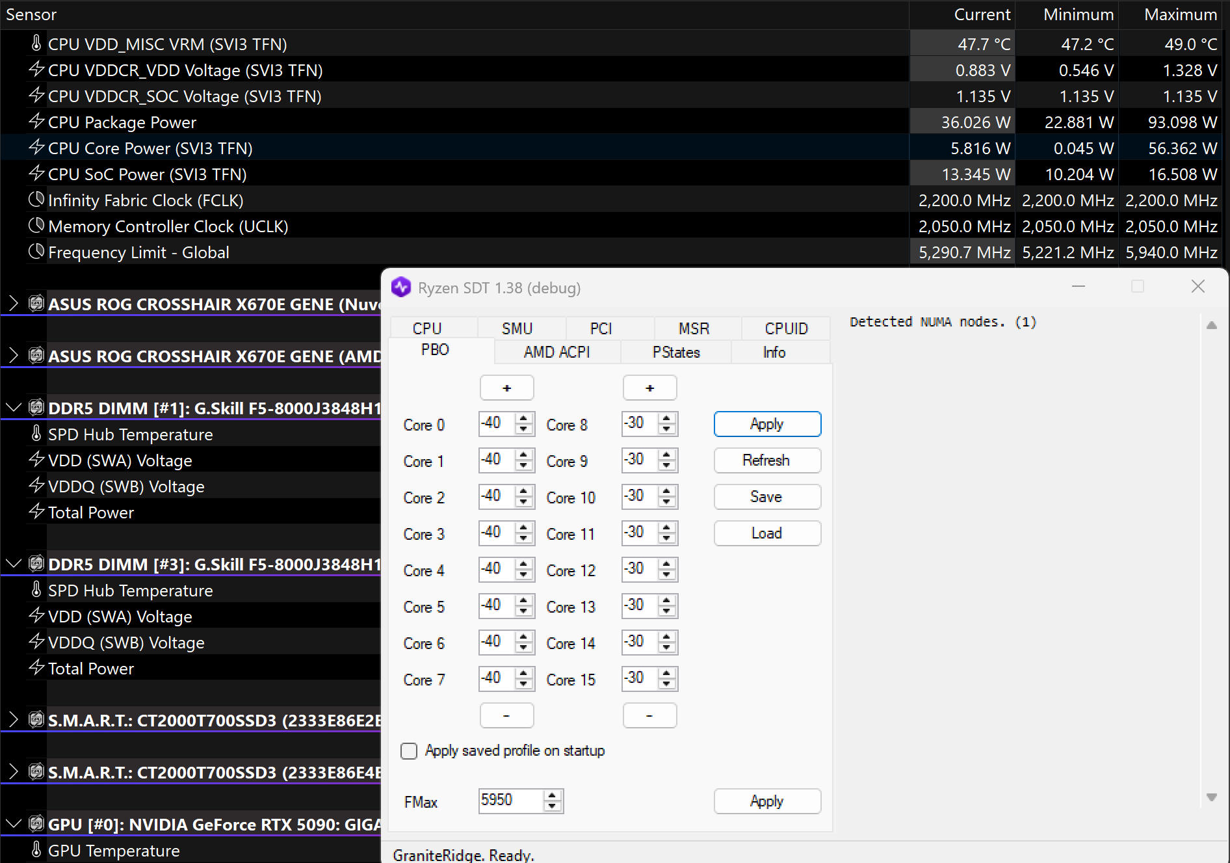Load a saved profile
This screenshot has height=863, width=1230.
[x=767, y=533]
